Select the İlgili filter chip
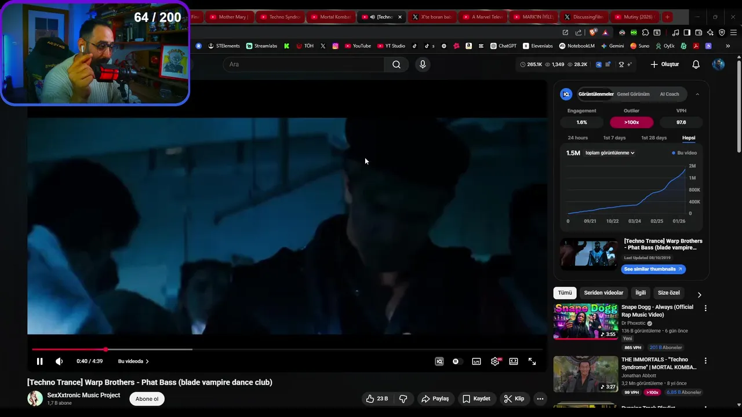Viewport: 742px width, 417px height. click(x=641, y=293)
